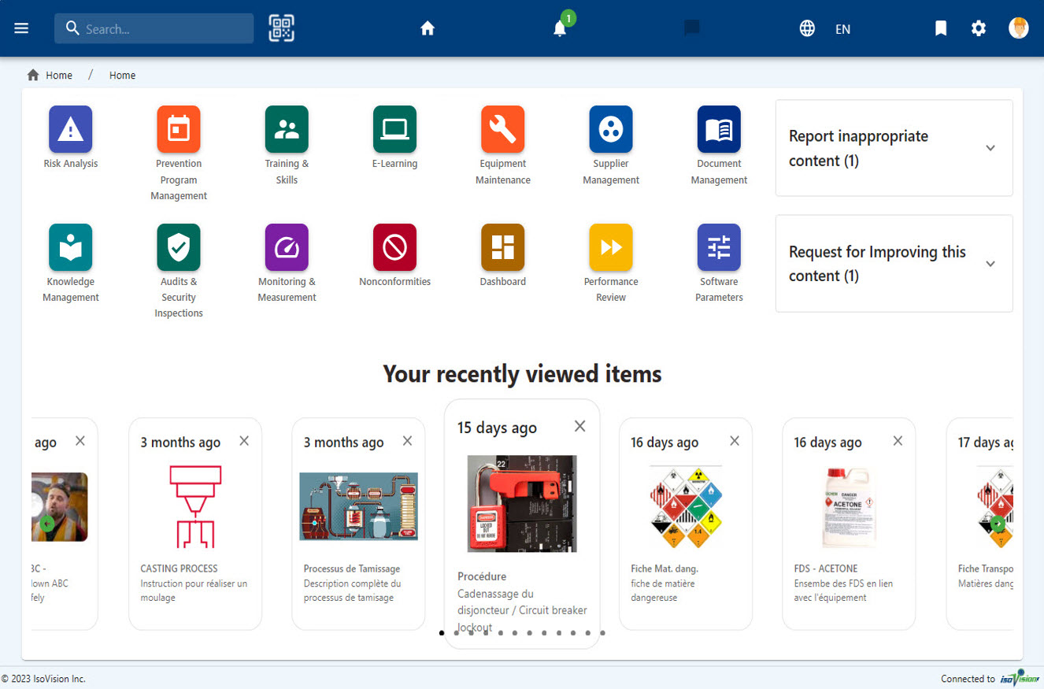Click Home in the breadcrumb trail
1044x689 pixels.
(x=59, y=75)
